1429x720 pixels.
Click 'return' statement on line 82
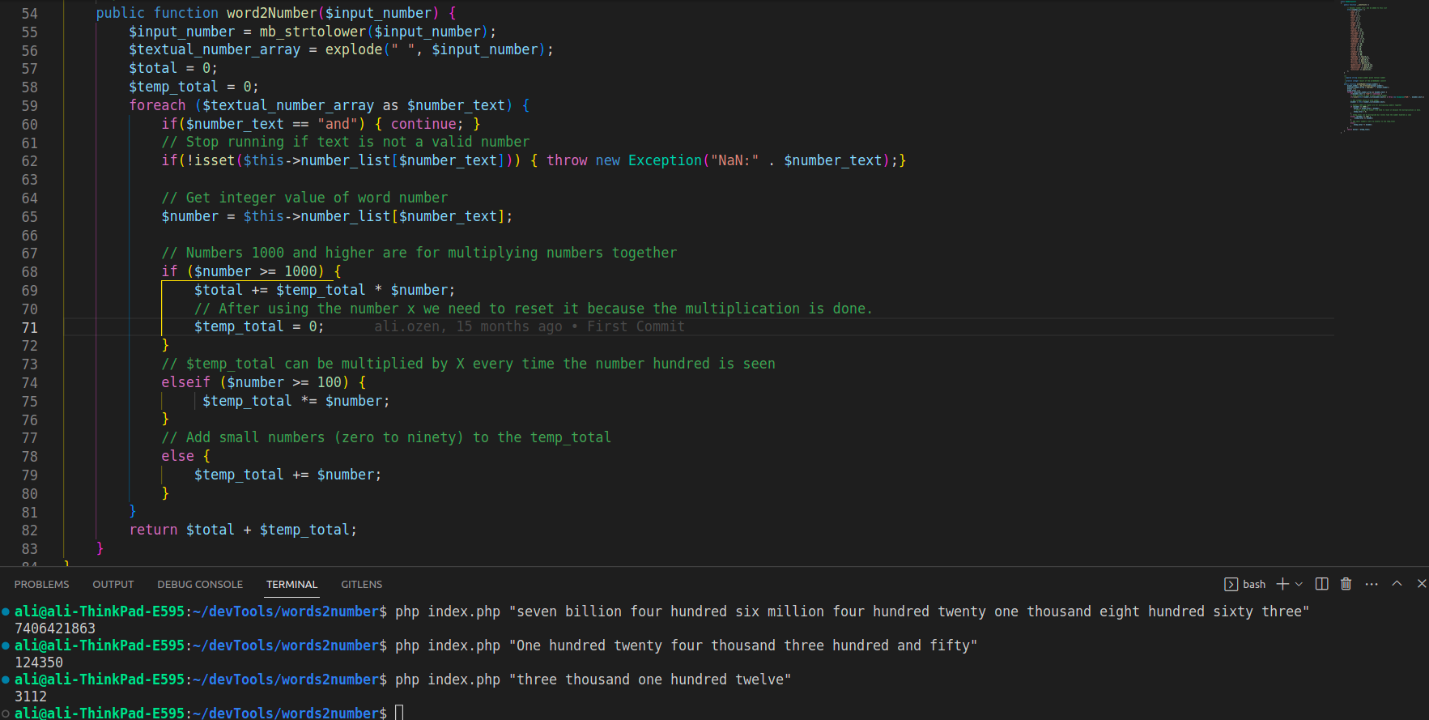point(153,530)
